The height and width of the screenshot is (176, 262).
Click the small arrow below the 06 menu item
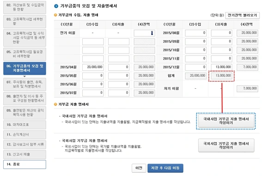tap(24, 76)
